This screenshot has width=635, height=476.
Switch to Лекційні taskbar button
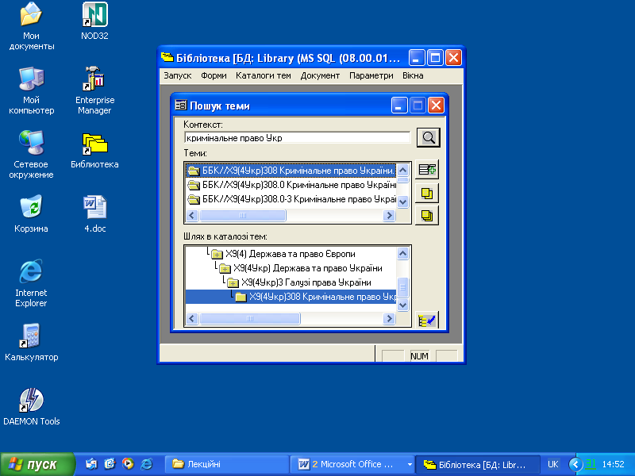(227, 464)
